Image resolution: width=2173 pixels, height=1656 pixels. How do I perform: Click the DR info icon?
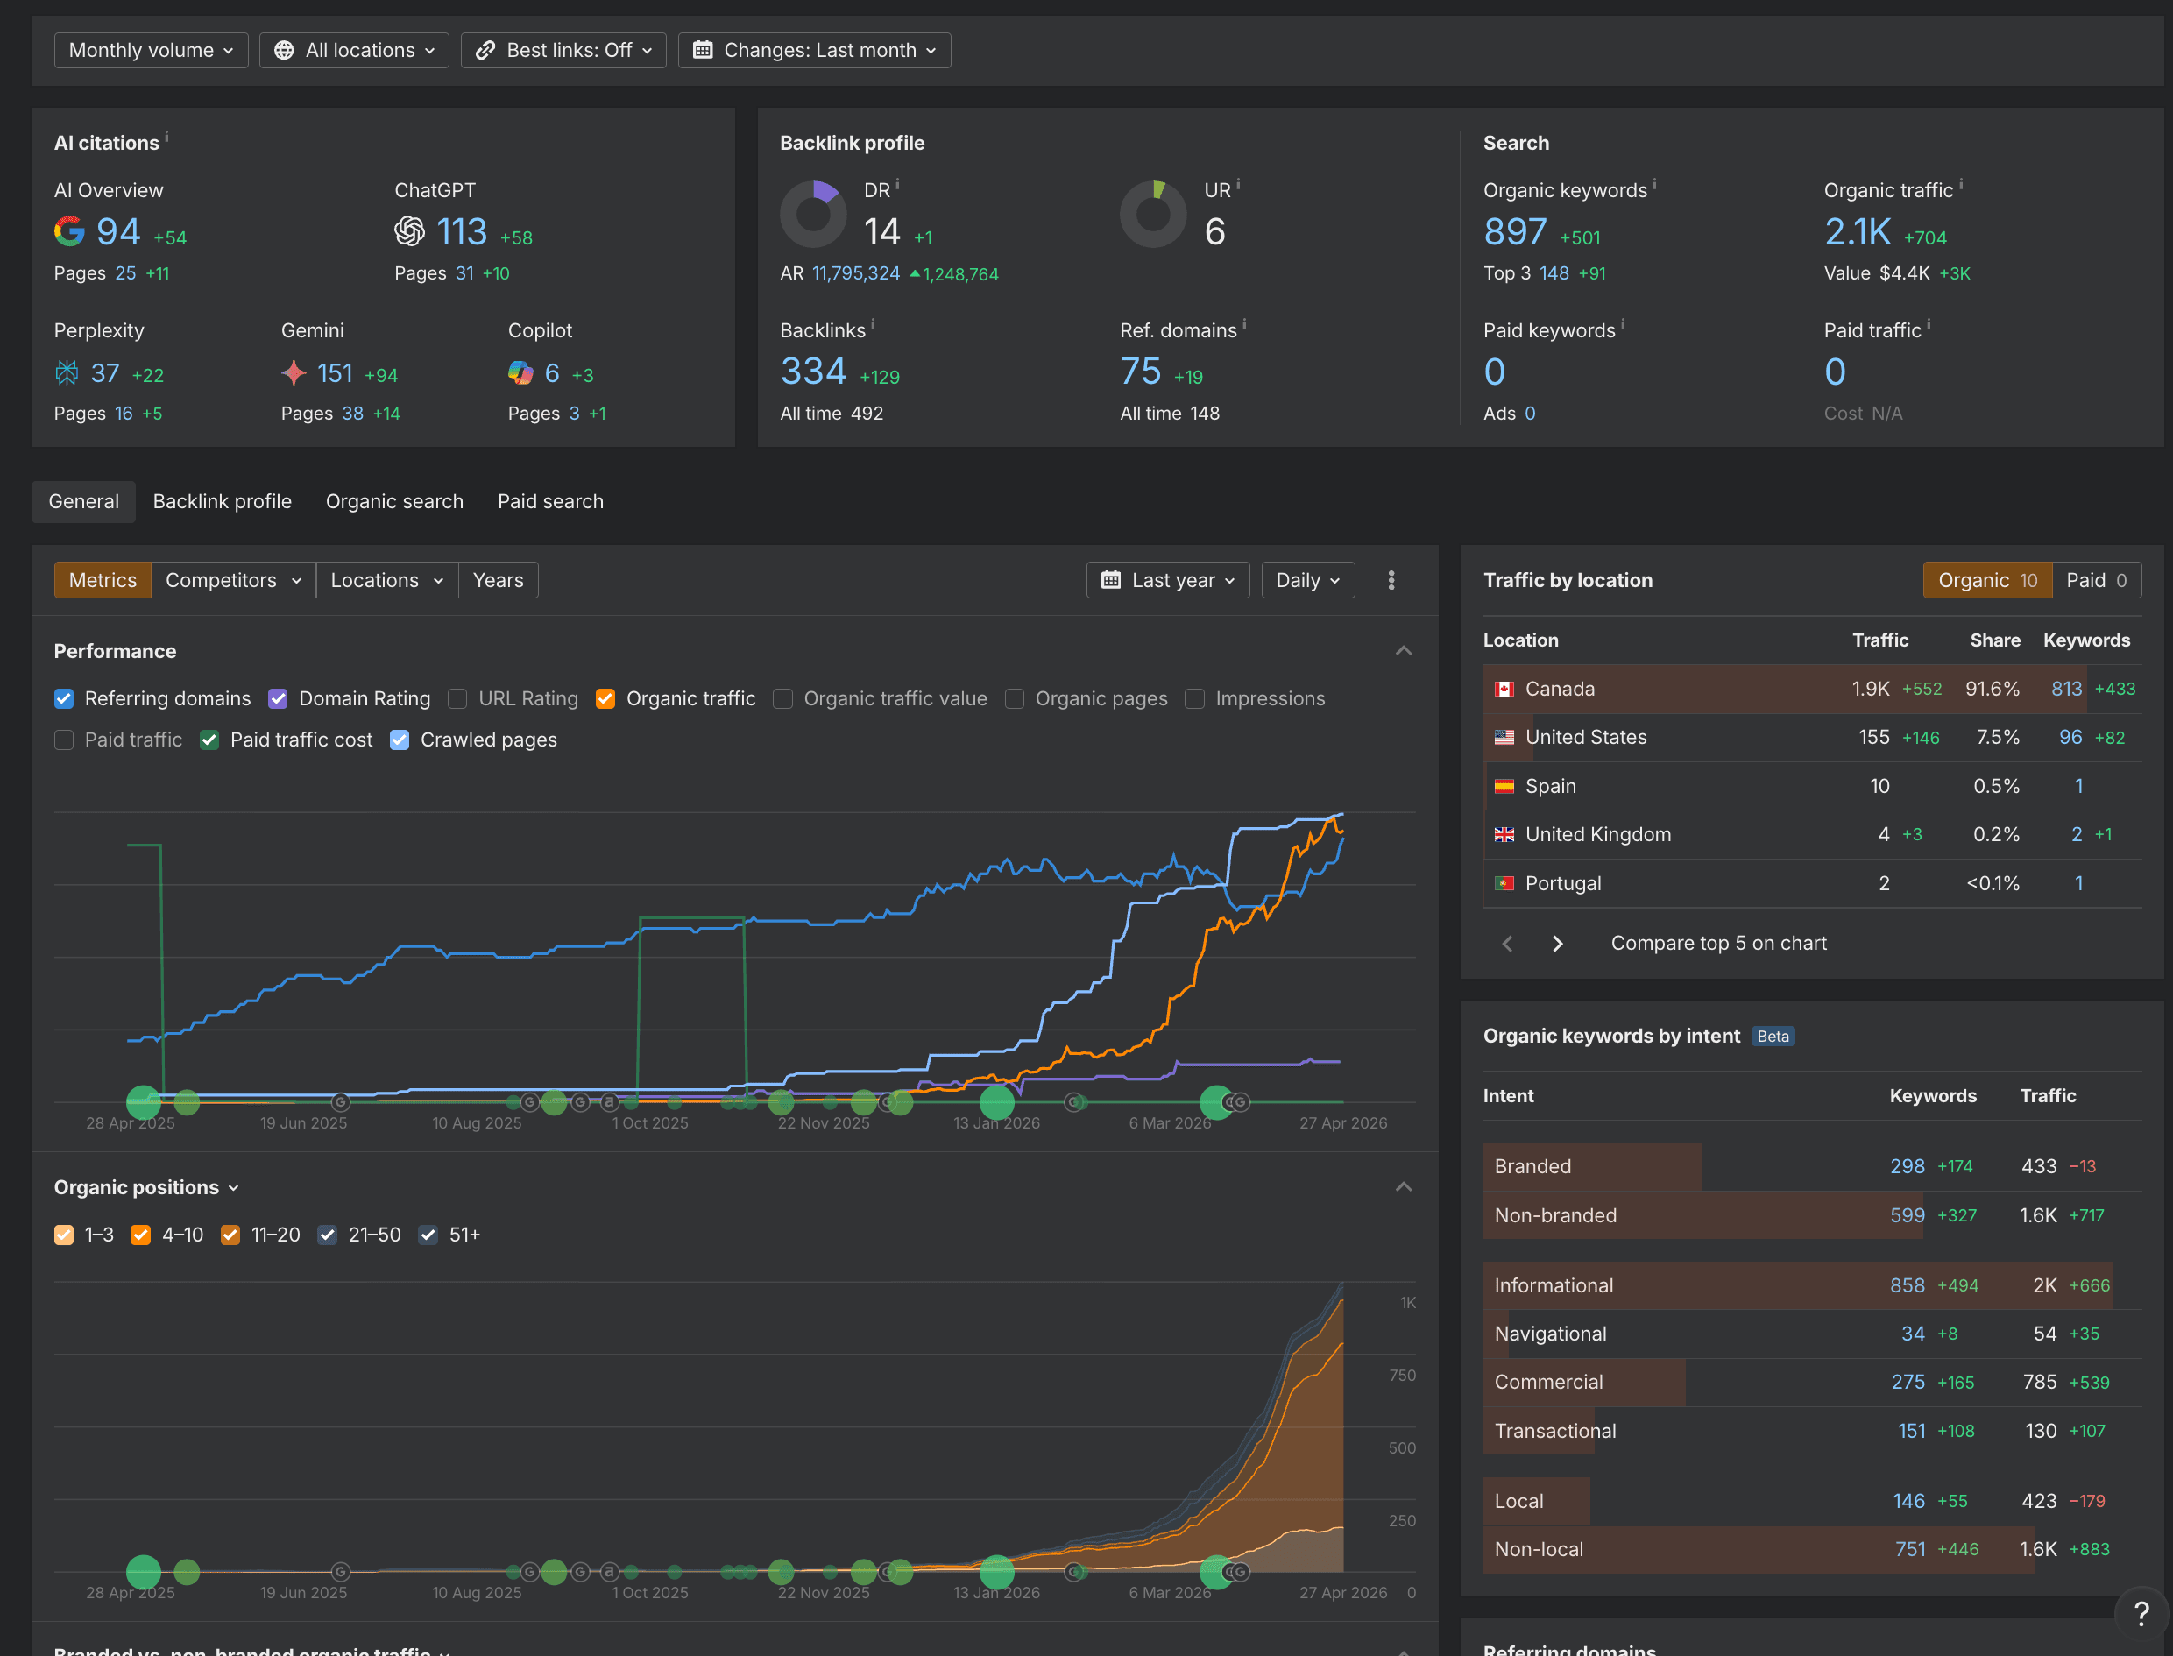click(896, 183)
